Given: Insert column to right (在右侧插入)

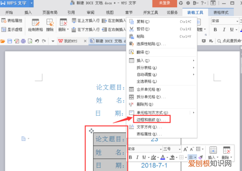Looking at the screenshot, I should click(x=114, y=29).
